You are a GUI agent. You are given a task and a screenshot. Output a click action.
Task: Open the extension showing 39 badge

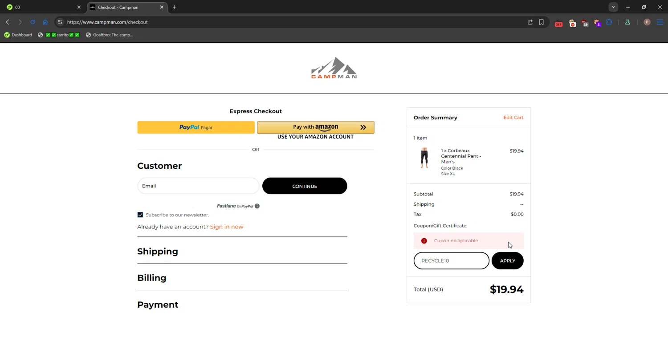click(585, 23)
